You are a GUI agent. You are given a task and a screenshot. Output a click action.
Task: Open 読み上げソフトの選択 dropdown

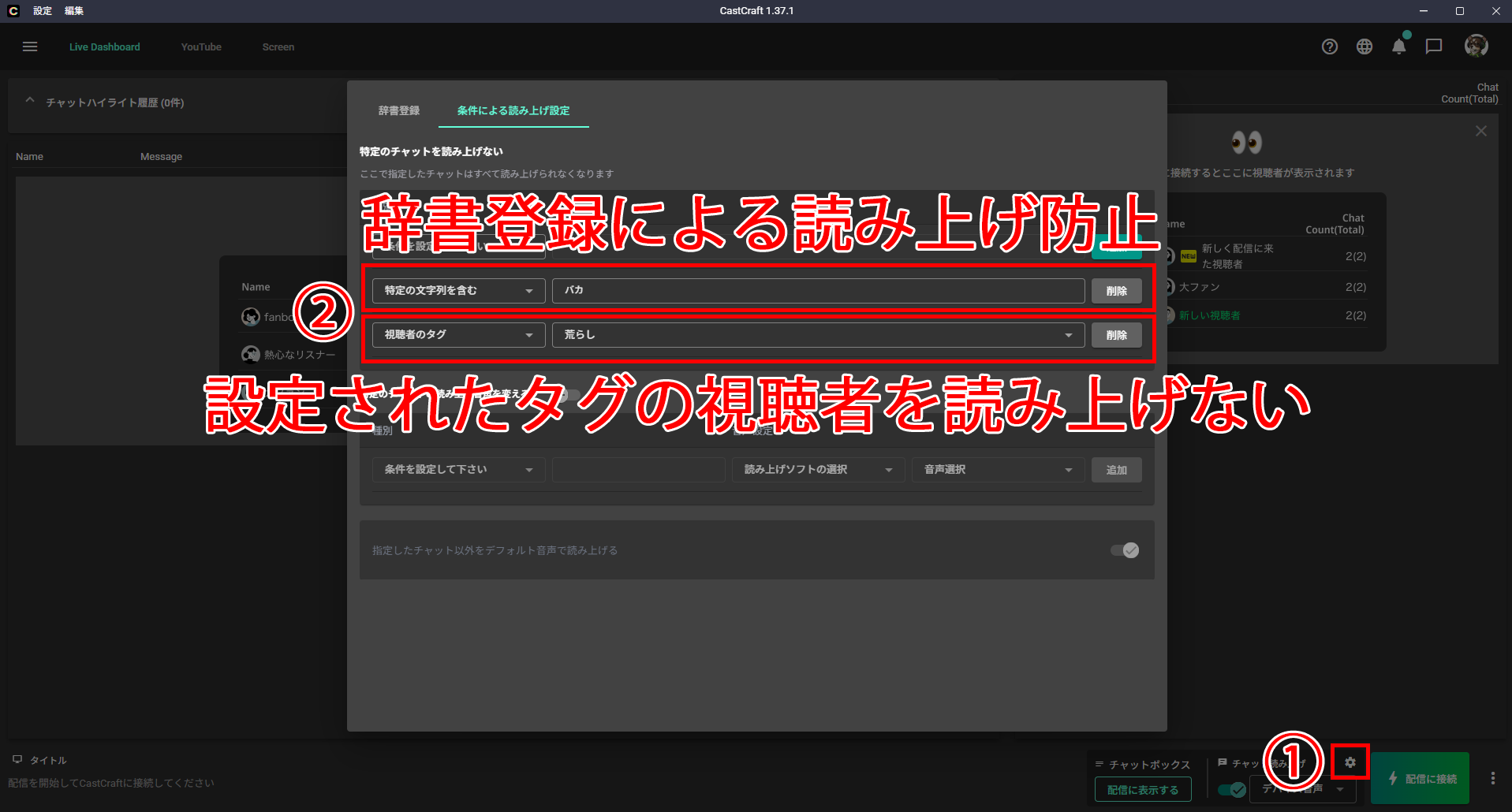coord(819,470)
